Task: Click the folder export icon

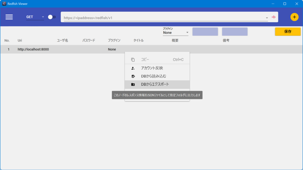Action: pyautogui.click(x=133, y=84)
